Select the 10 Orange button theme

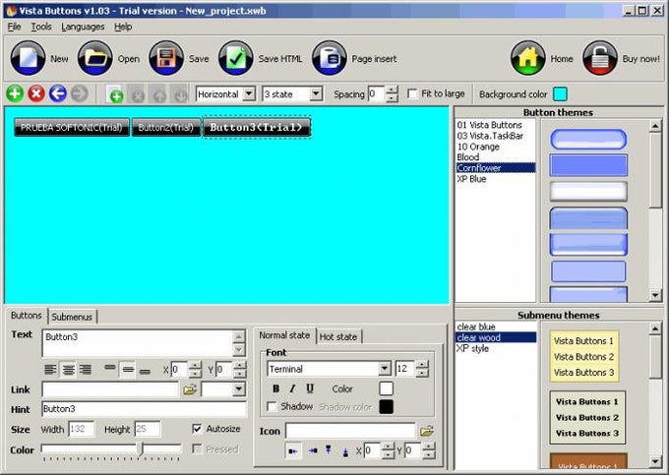(x=478, y=147)
